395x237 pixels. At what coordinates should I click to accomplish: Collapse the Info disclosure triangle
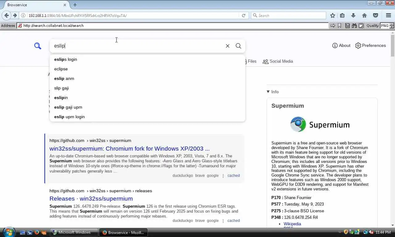point(268,92)
